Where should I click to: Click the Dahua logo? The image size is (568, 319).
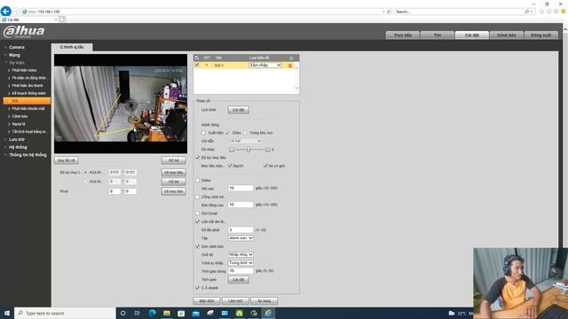[x=24, y=32]
